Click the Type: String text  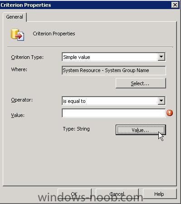tap(76, 129)
